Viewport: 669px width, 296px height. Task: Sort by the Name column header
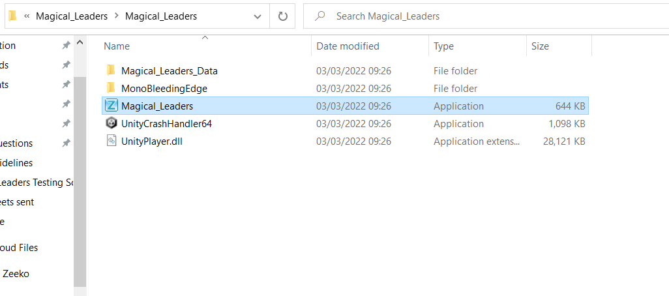(117, 46)
